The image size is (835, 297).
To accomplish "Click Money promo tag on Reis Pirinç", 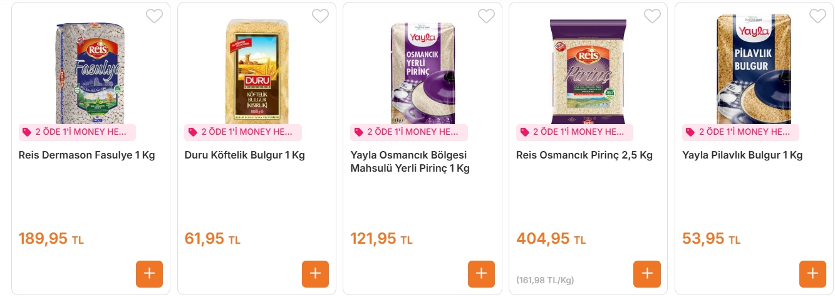I will [x=574, y=132].
